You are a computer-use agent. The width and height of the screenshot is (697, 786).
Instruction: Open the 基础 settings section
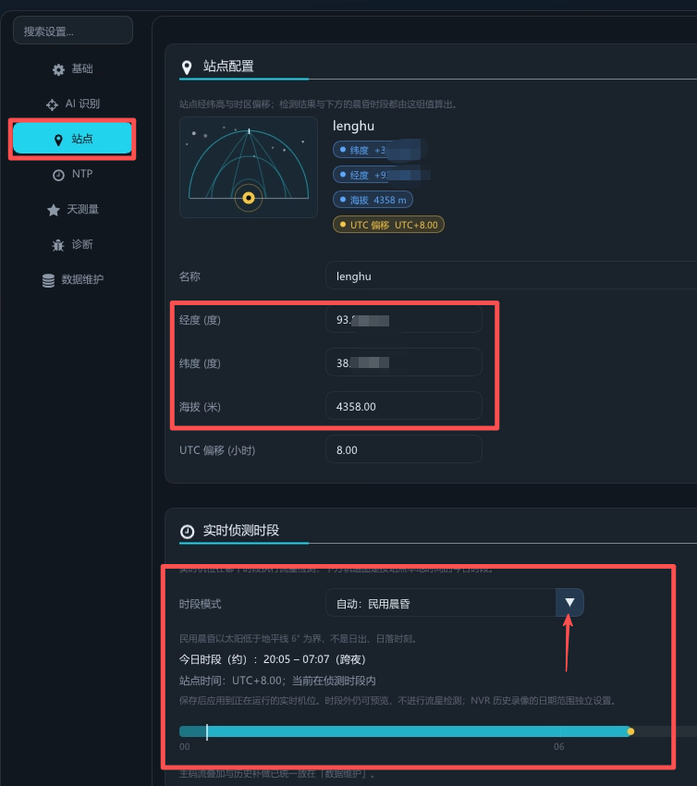(x=73, y=68)
